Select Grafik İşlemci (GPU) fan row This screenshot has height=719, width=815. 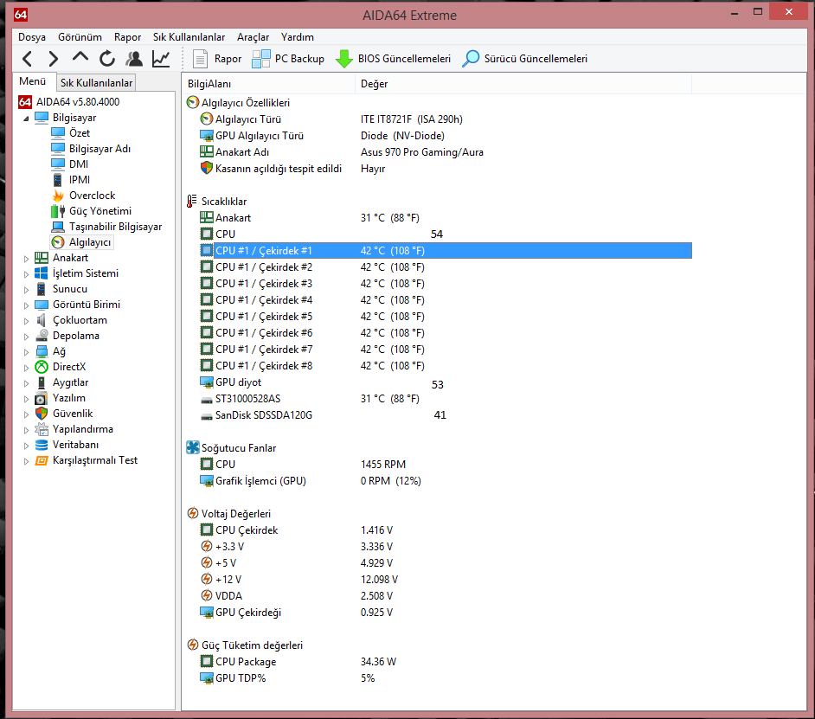point(446,481)
